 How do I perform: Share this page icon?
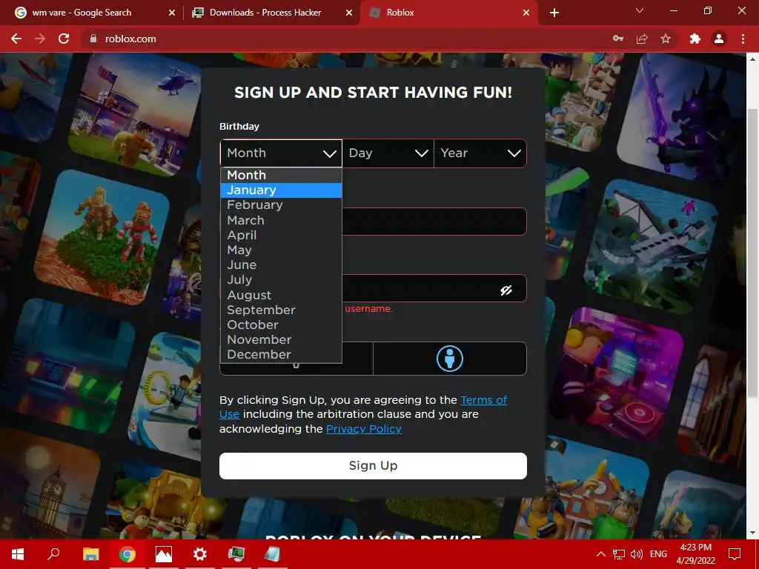642,39
